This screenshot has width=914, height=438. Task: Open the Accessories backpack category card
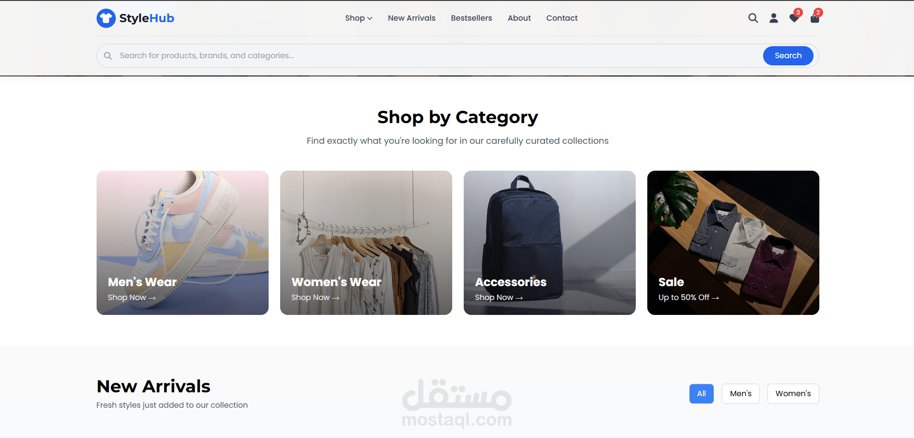(549, 243)
